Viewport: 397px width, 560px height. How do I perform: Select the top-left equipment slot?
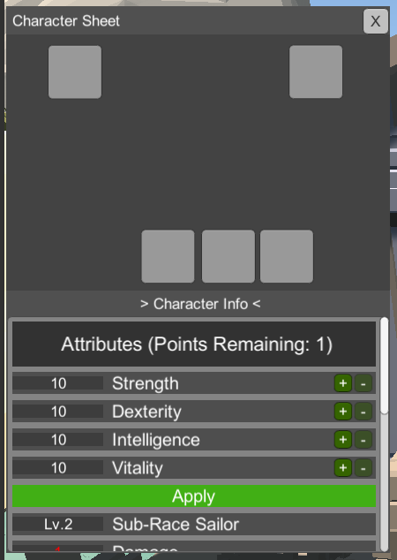(75, 72)
